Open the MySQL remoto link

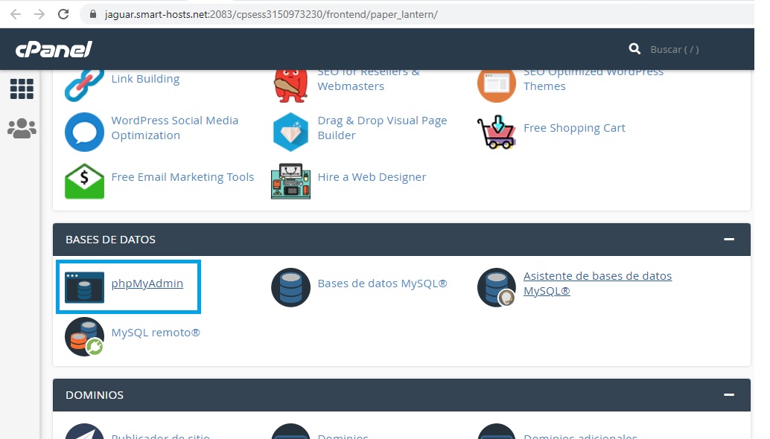pyautogui.click(x=156, y=333)
